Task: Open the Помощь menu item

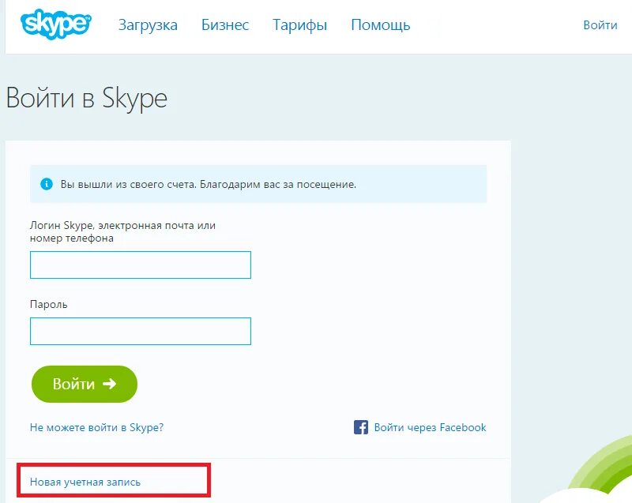Action: click(x=381, y=25)
